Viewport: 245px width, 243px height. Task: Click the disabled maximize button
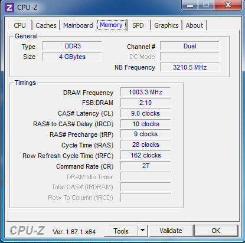[x=206, y=5]
